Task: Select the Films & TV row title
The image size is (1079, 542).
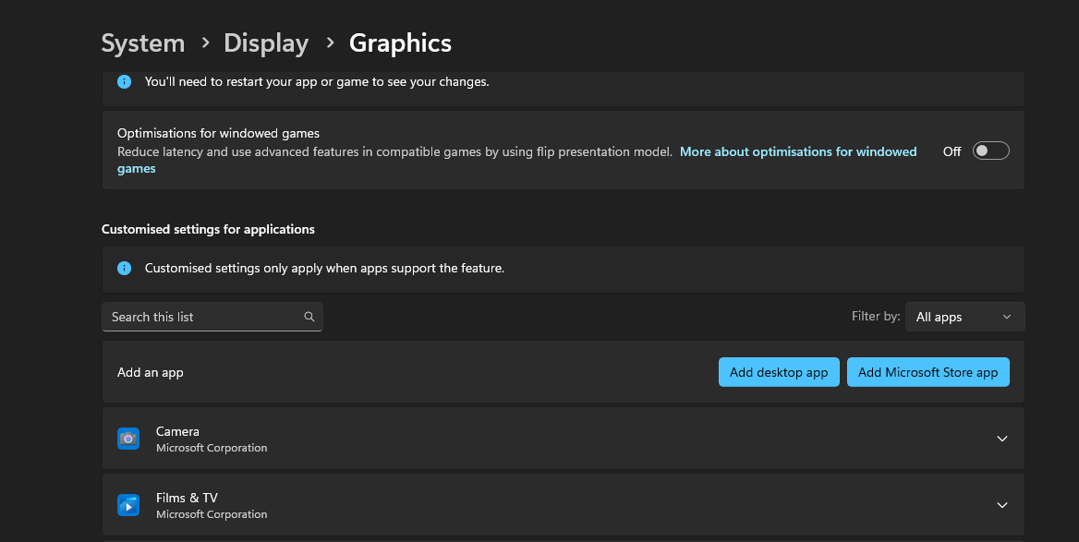Action: (x=187, y=498)
